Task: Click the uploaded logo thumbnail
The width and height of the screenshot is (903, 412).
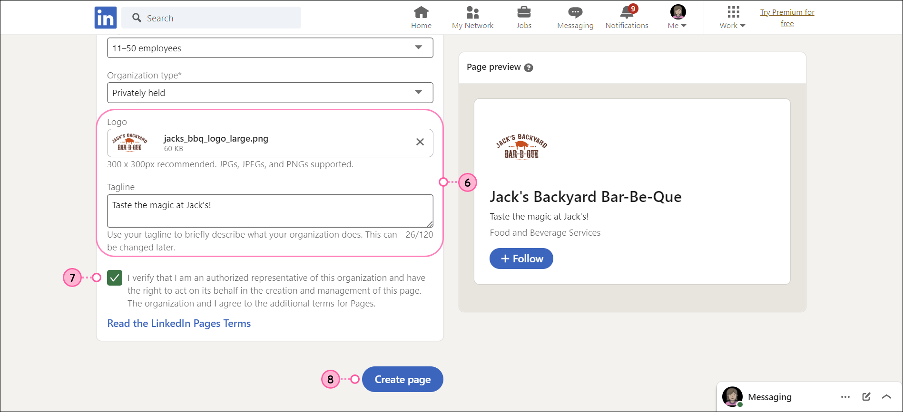Action: pyautogui.click(x=129, y=143)
